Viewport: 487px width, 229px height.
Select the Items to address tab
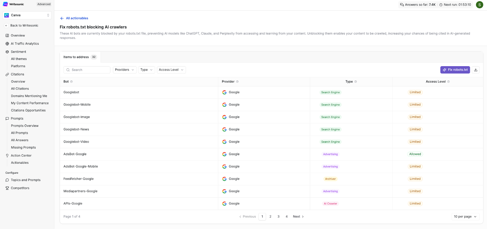80,57
